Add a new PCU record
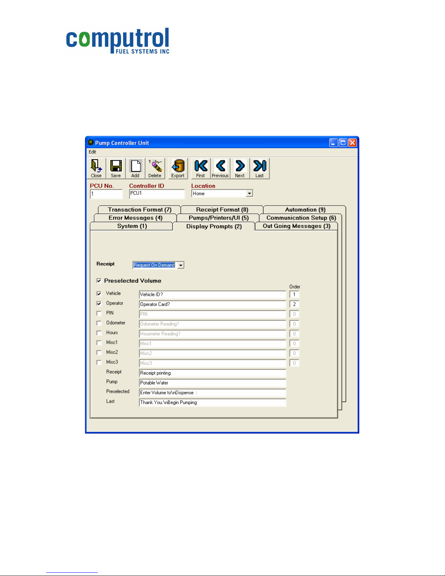Image resolution: width=445 pixels, height=576 pixels. pyautogui.click(x=135, y=168)
